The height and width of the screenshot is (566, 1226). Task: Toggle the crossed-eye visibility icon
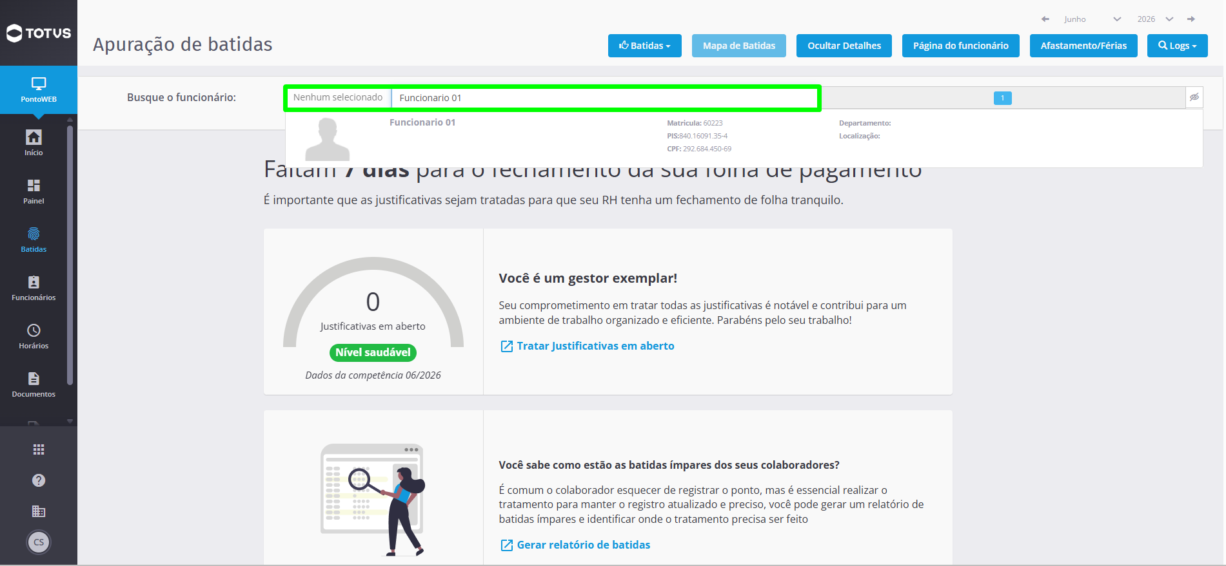tap(1194, 97)
